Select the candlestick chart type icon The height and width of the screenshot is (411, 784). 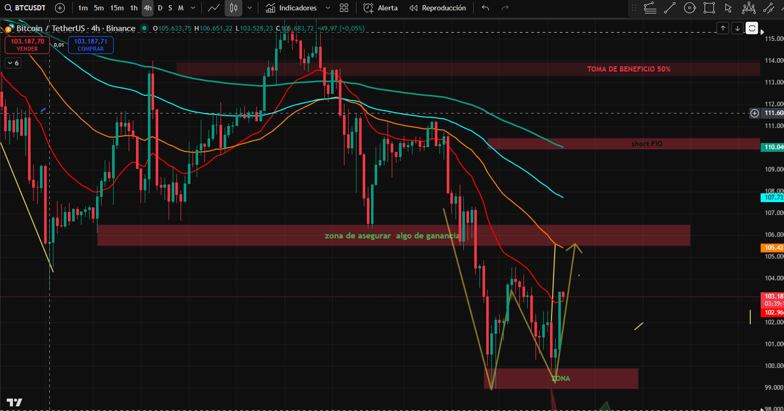(x=234, y=8)
